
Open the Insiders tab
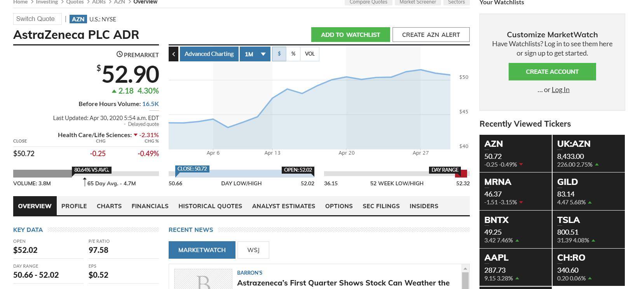coord(424,206)
